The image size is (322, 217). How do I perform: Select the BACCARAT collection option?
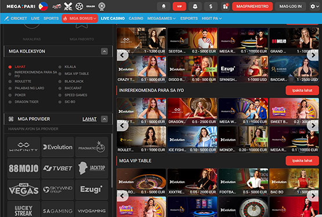click(70, 88)
